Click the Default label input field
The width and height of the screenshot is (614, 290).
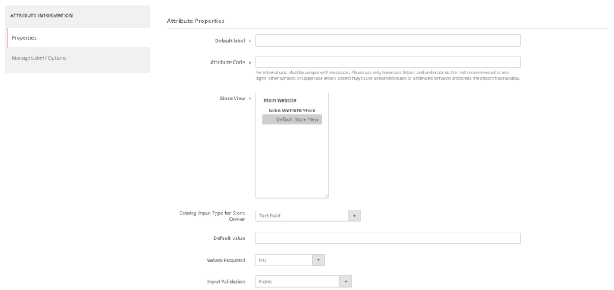click(388, 41)
